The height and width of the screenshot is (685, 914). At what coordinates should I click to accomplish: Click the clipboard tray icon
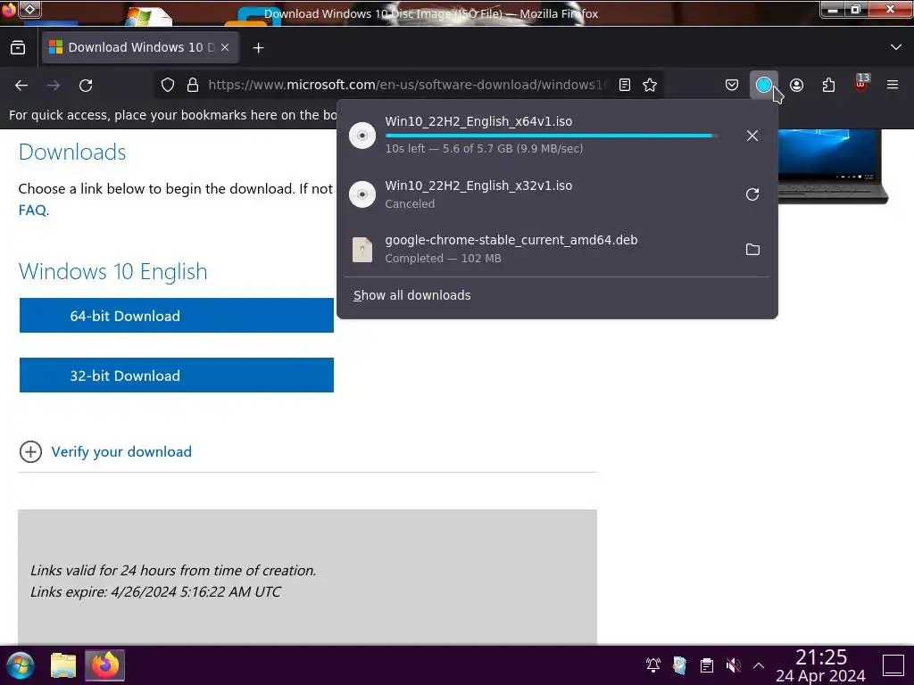coord(707,664)
